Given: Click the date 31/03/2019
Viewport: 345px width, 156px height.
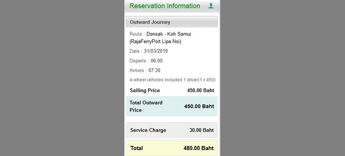Looking at the screenshot, I should [156, 51].
